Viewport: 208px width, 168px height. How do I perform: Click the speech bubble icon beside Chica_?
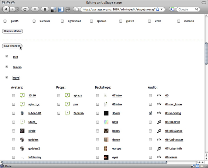pyautogui.click(x=22, y=122)
